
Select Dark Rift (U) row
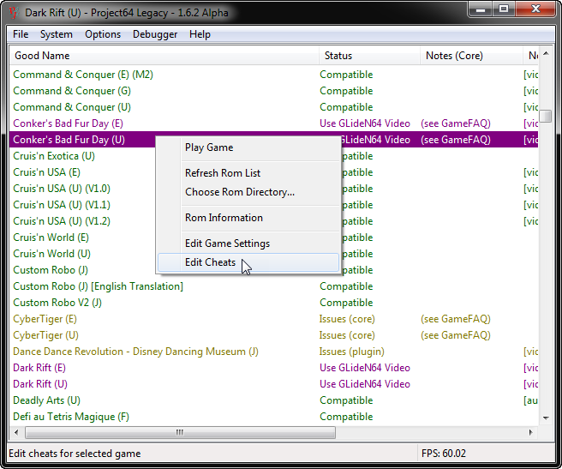point(274,384)
